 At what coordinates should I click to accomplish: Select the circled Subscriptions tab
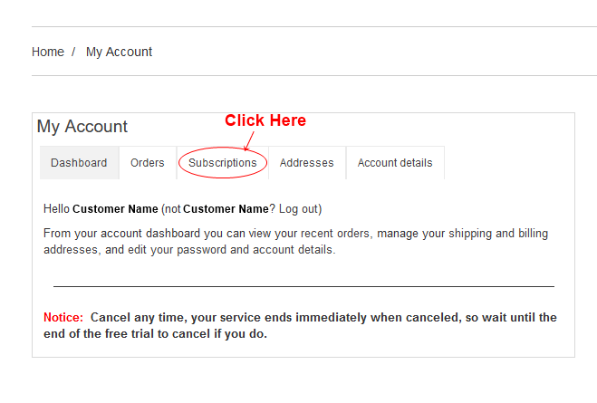[x=223, y=163]
